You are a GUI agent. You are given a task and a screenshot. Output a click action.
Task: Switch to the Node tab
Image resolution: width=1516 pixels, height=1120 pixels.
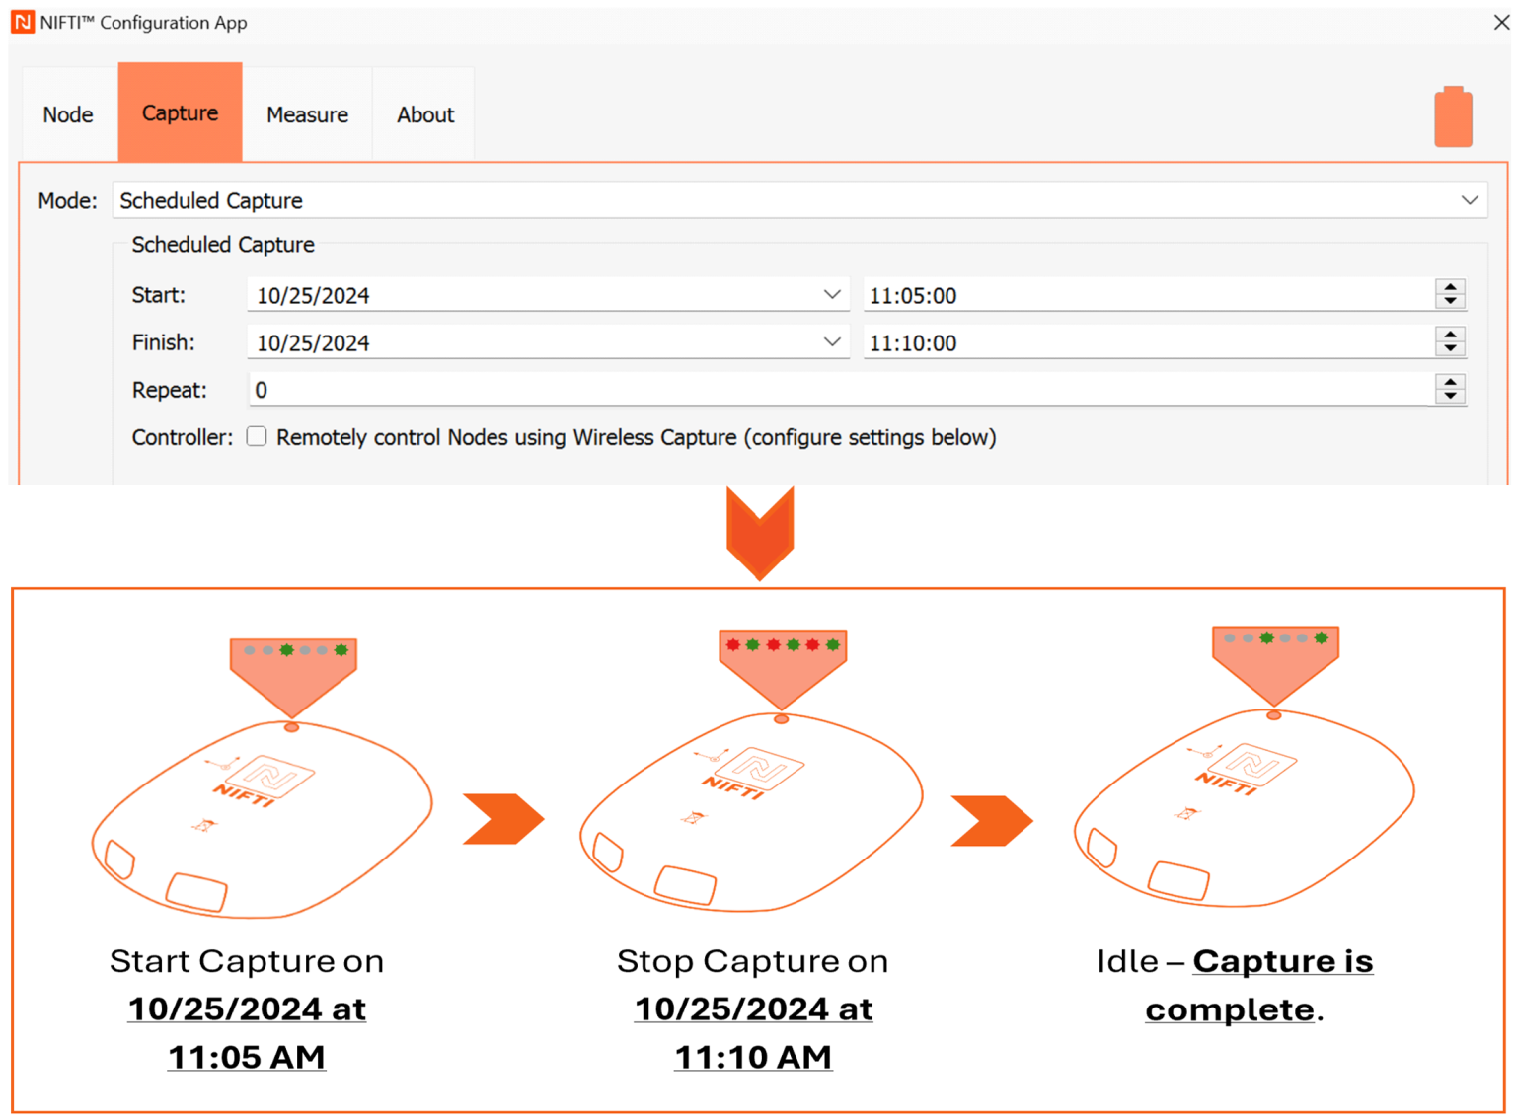(x=68, y=114)
